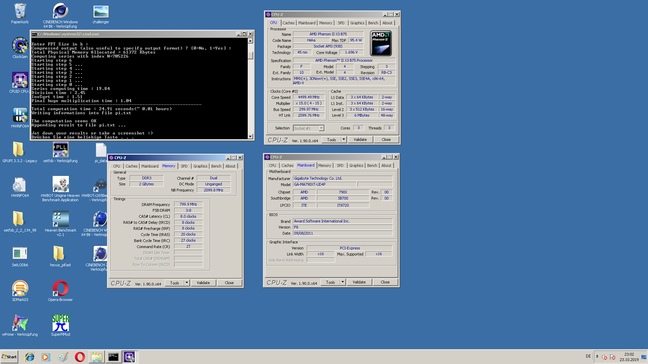The image size is (648, 364).
Task: Launch Heaven Benchmark v2.1 icon
Action: tap(60, 223)
